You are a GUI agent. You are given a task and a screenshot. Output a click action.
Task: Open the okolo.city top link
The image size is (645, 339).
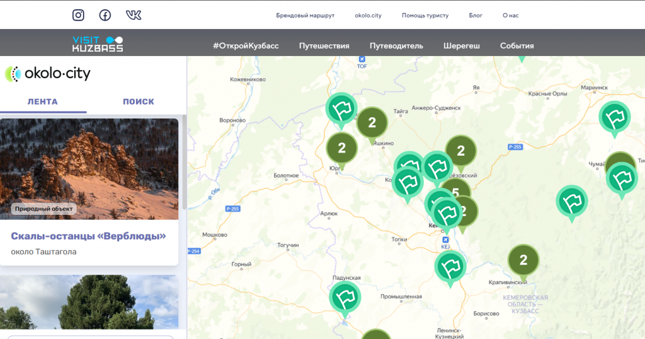click(368, 16)
